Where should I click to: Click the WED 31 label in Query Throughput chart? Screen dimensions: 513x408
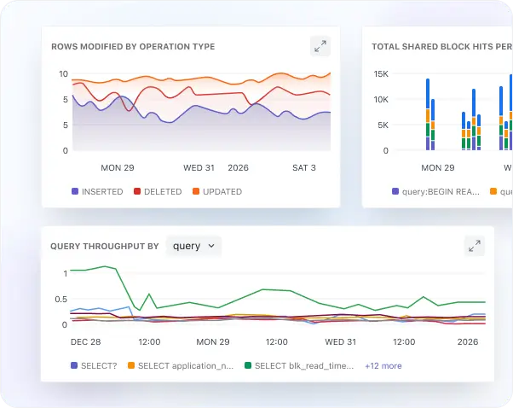340,341
